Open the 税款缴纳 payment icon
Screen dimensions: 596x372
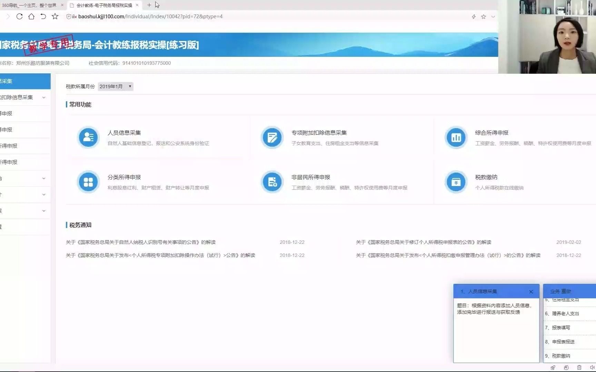click(456, 182)
